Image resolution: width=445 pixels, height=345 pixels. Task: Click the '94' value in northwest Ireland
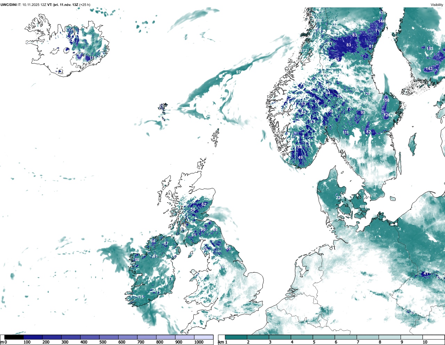153,241
